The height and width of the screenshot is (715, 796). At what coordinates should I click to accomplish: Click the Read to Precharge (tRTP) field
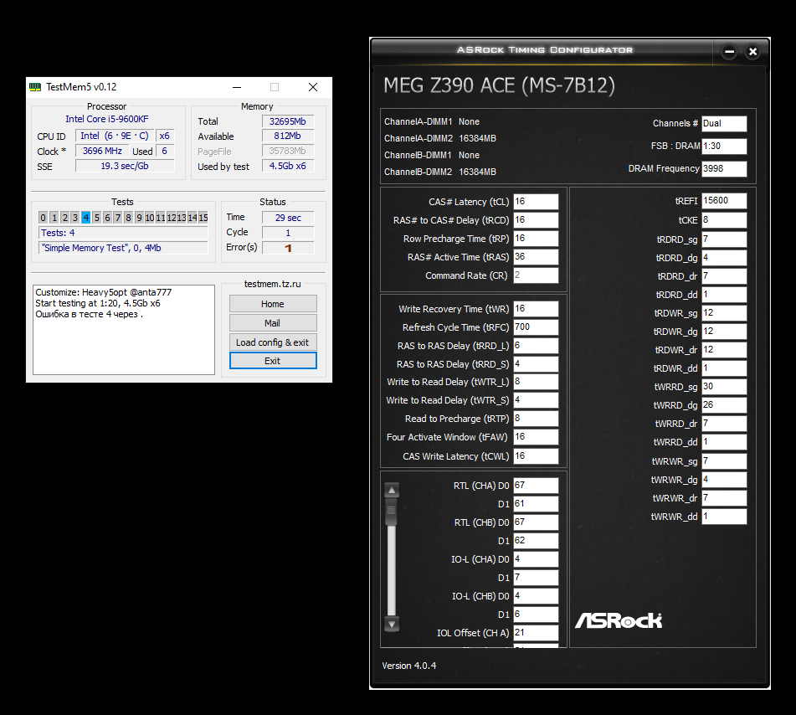coord(536,418)
